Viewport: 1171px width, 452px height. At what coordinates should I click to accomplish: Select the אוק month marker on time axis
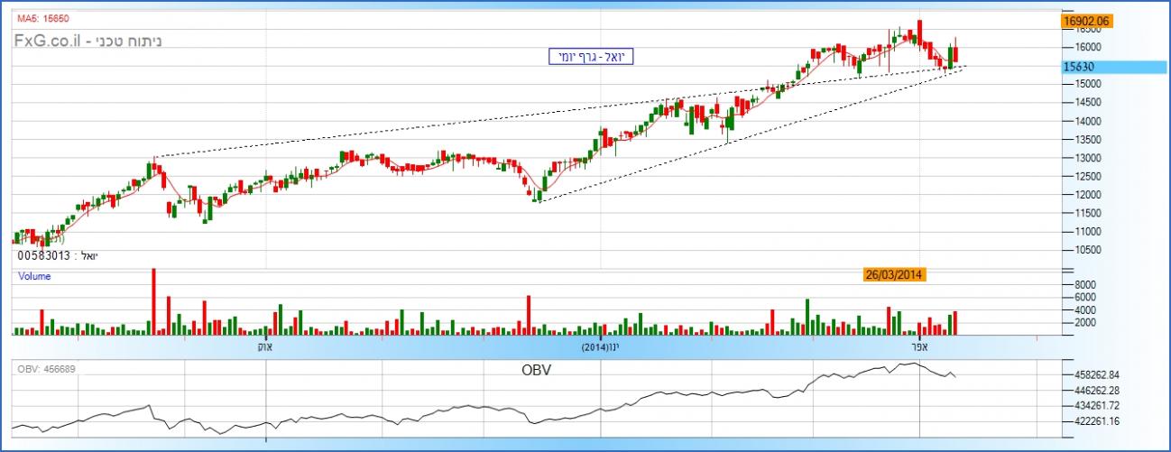(263, 346)
